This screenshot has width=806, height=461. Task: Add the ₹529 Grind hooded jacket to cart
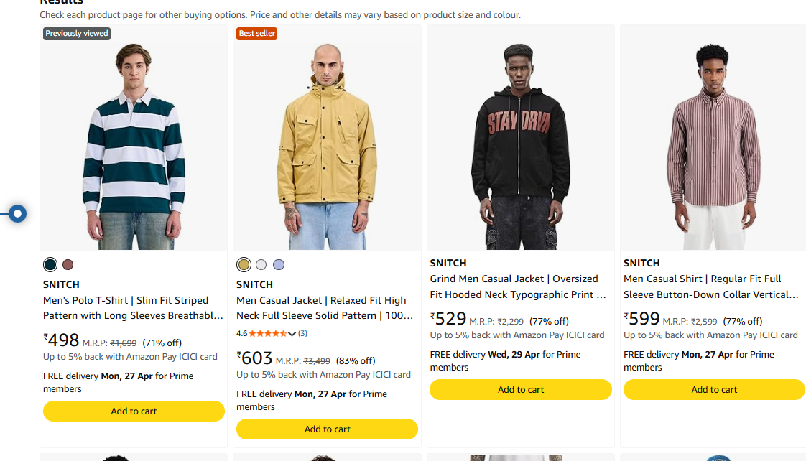tap(520, 390)
